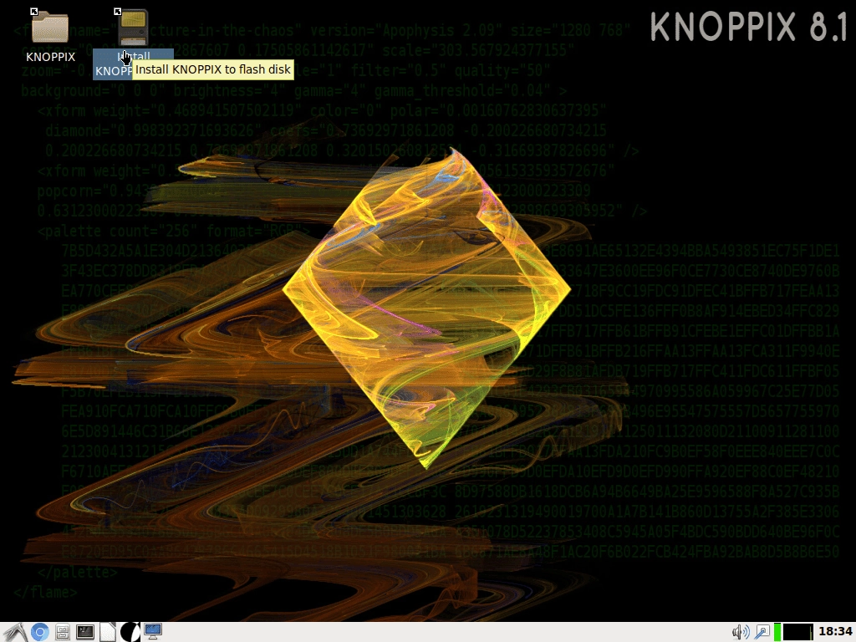Click the blue monitor icon in panel

coord(153,632)
